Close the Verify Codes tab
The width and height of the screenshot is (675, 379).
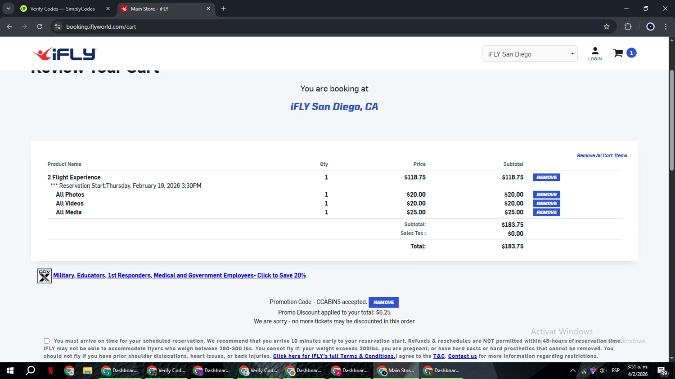108,9
